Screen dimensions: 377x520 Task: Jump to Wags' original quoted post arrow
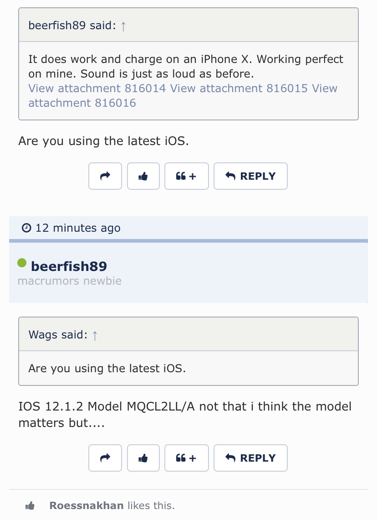click(95, 335)
